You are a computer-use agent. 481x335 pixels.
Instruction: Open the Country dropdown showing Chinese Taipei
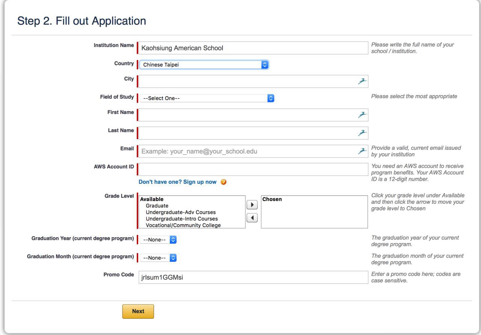coord(204,65)
